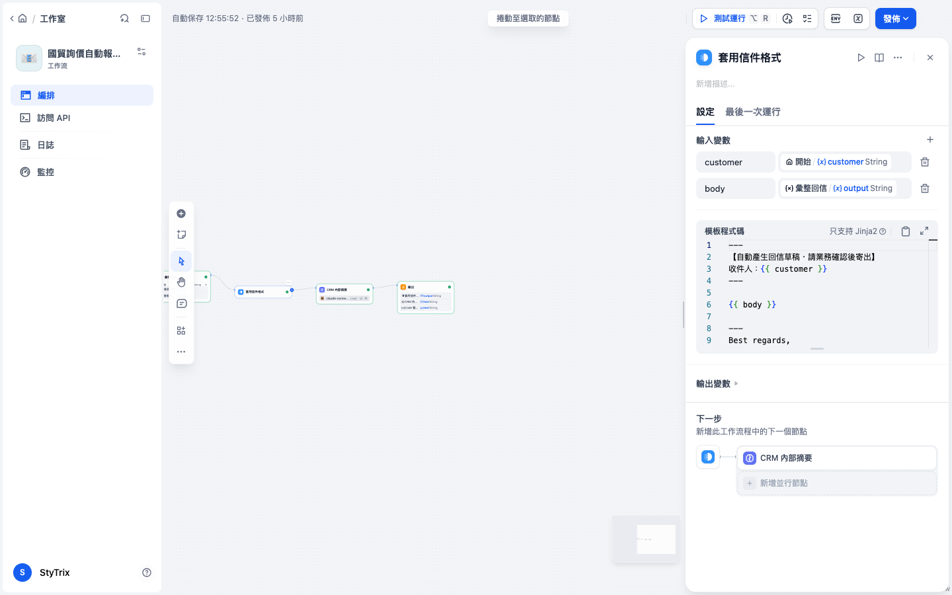
Task: Switch to the 最後一次運行 tab
Action: tap(753, 112)
